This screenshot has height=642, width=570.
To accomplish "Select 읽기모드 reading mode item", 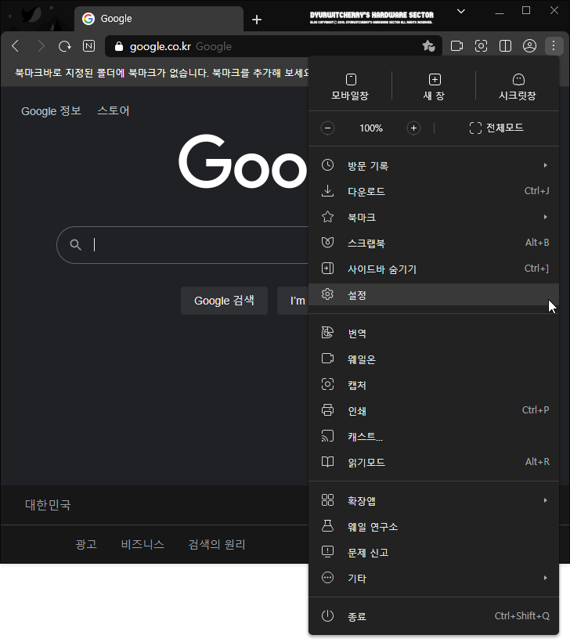I will [434, 462].
